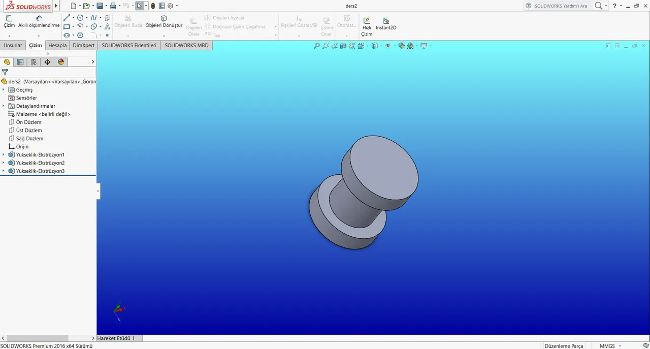The image size is (650, 349).
Task: Click Edit Appearance colored sphere icon
Action: coord(401,46)
